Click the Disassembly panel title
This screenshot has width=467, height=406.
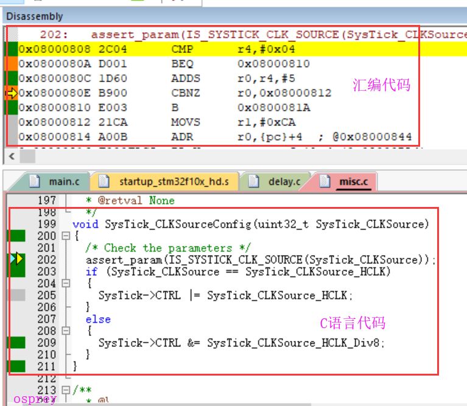(x=35, y=16)
